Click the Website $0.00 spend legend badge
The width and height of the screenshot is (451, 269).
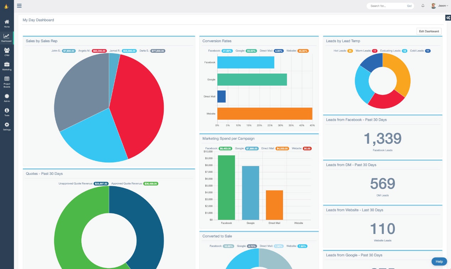[307, 149]
